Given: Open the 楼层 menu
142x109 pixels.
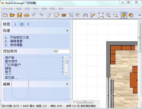Looking at the screenshot, I should (x=27, y=9).
